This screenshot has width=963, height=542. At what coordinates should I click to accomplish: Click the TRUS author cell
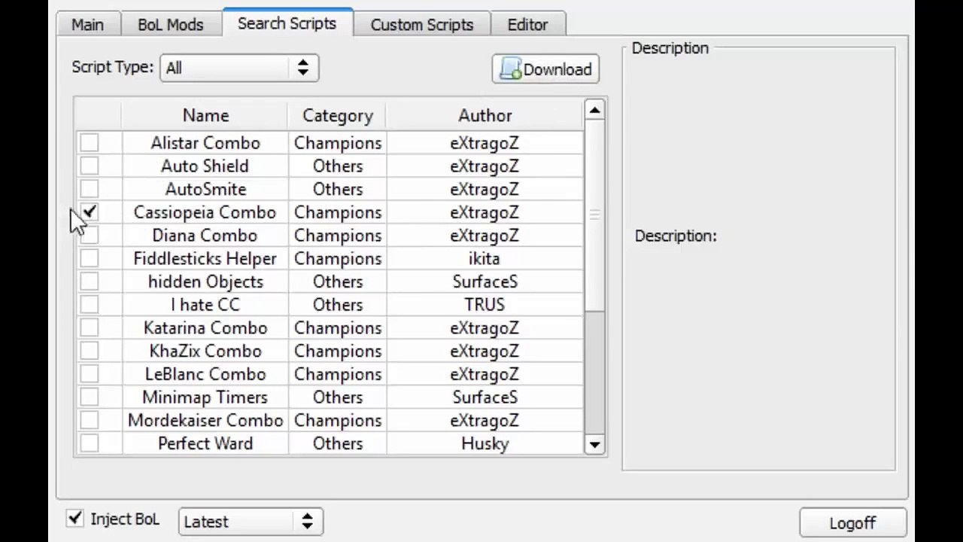(x=485, y=305)
